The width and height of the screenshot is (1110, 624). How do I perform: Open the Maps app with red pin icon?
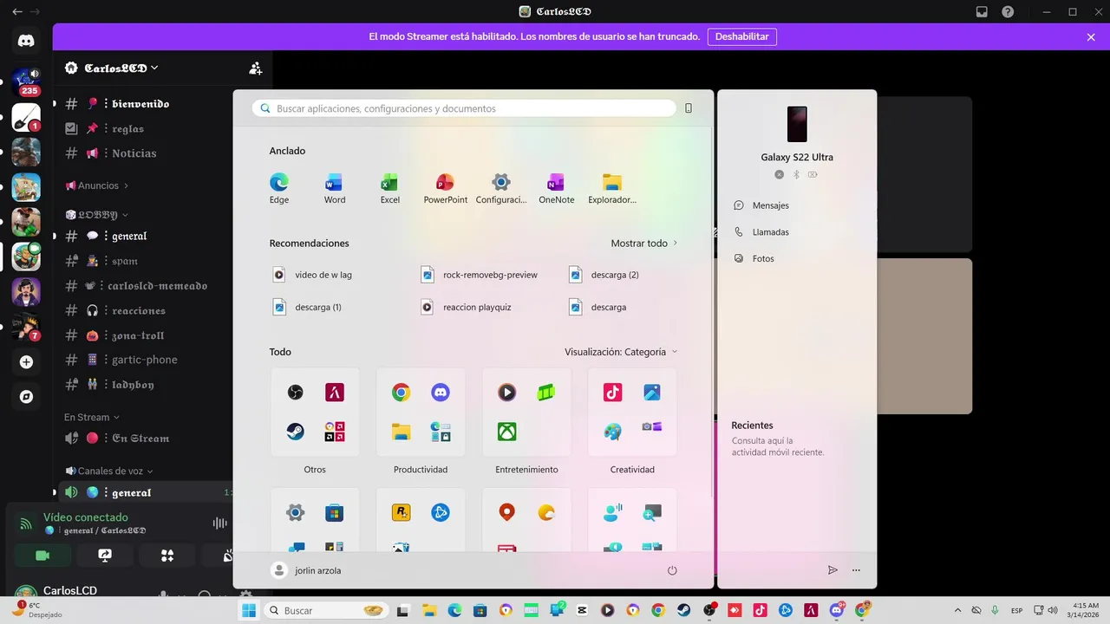tap(506, 512)
